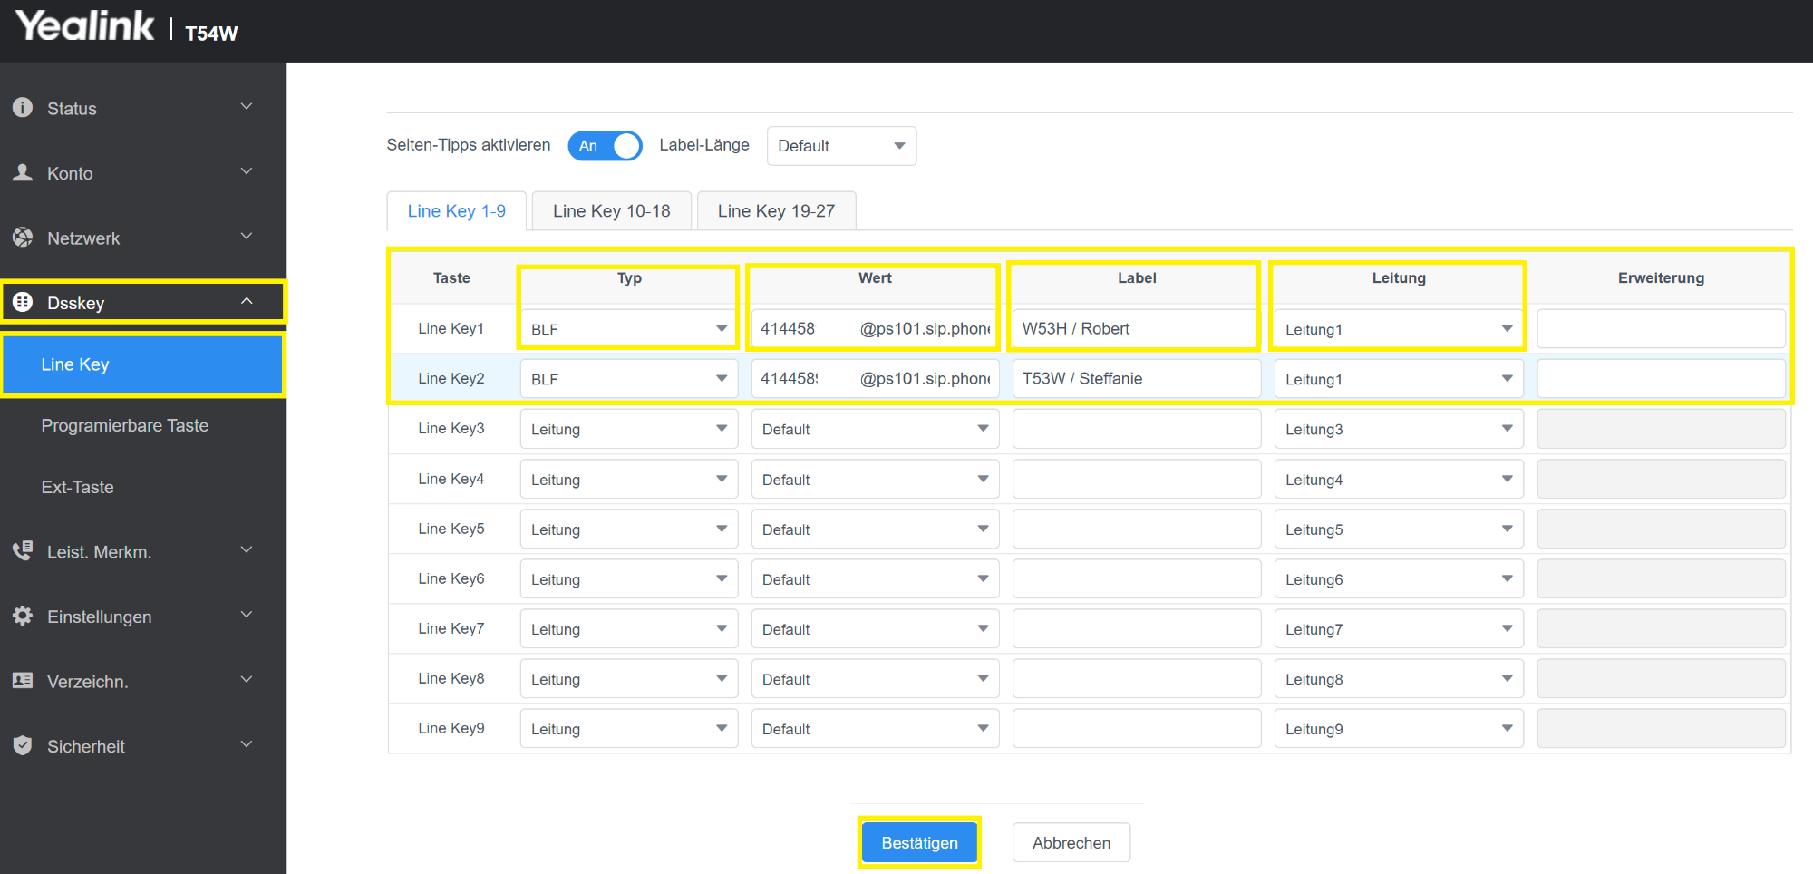Click the Verzeichn. contact card icon

pos(23,680)
